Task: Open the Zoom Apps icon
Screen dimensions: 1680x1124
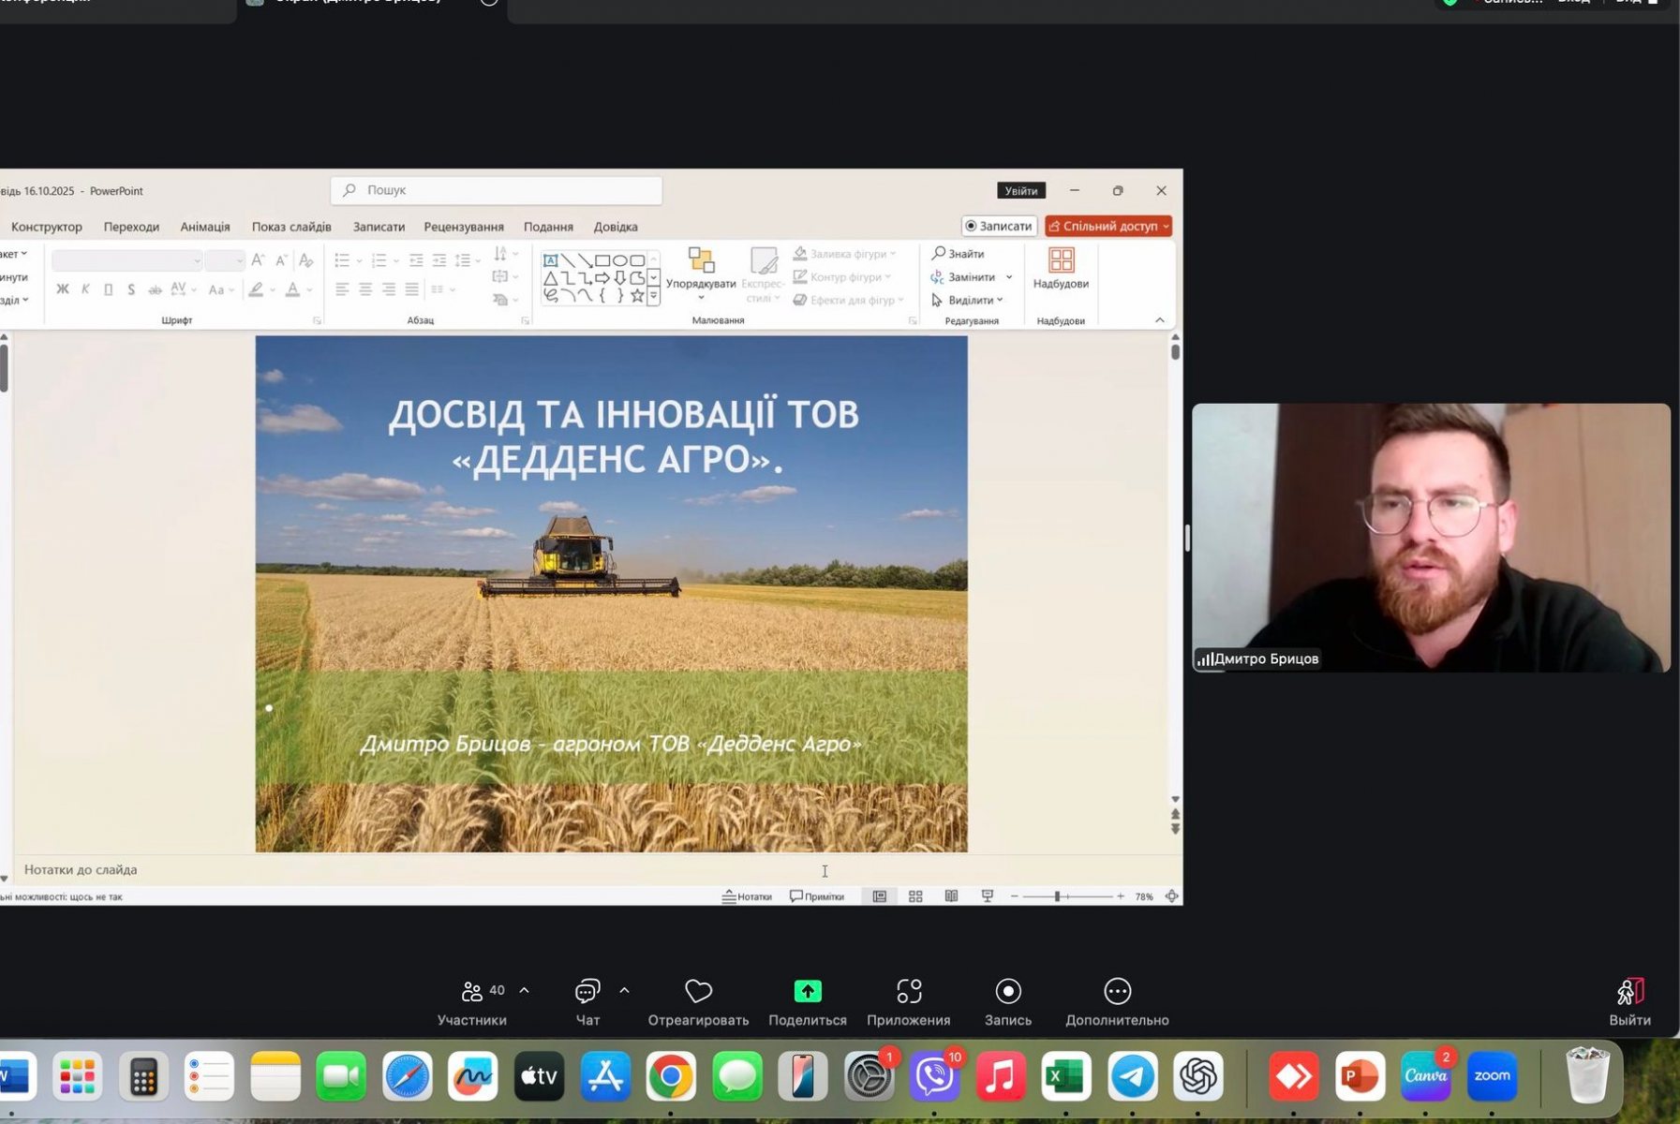Action: pos(908,991)
